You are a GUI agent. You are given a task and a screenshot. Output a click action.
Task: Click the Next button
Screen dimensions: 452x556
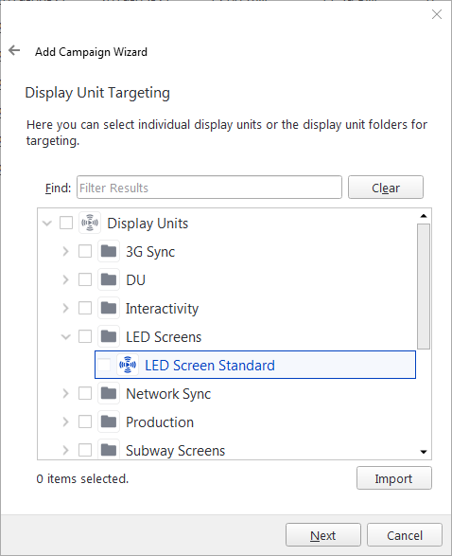(x=323, y=535)
